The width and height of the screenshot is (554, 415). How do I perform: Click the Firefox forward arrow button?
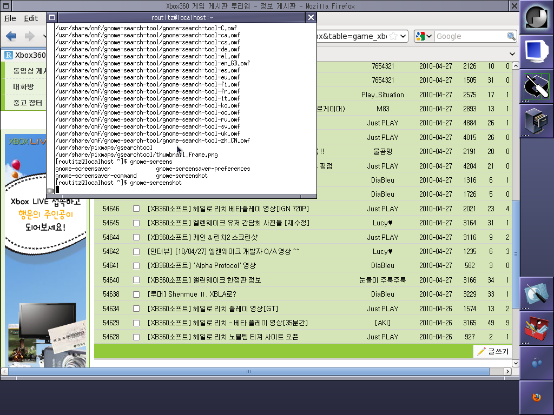tap(30, 36)
